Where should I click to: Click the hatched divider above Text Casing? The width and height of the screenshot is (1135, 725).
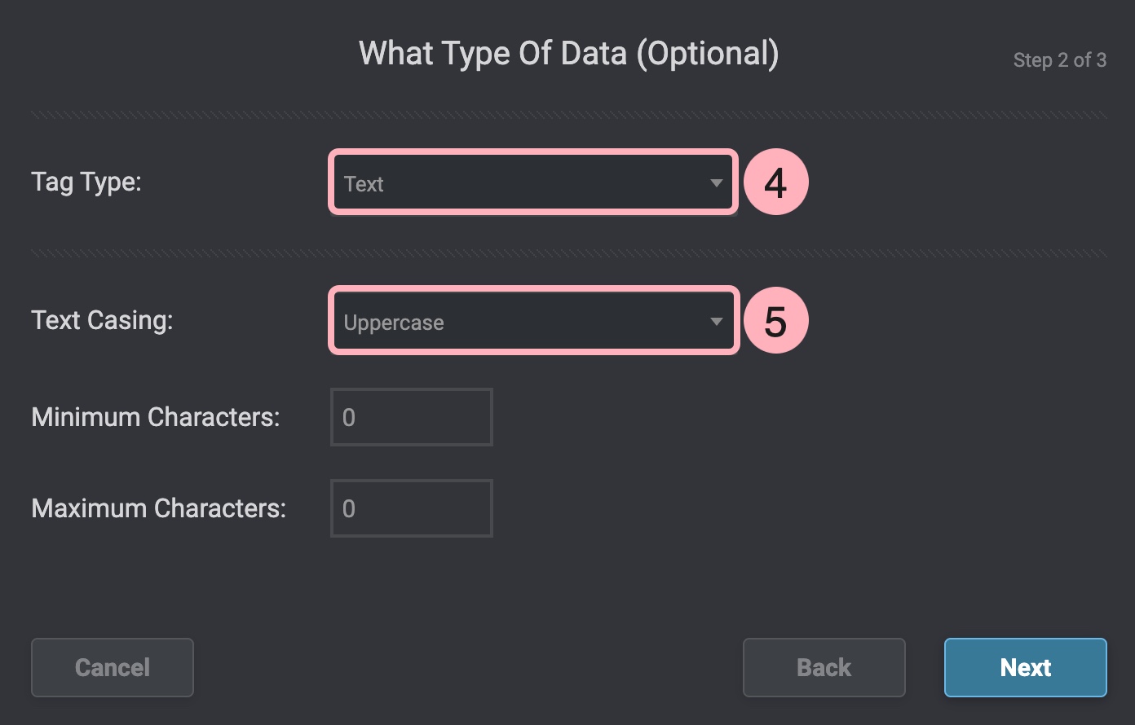tap(568, 254)
